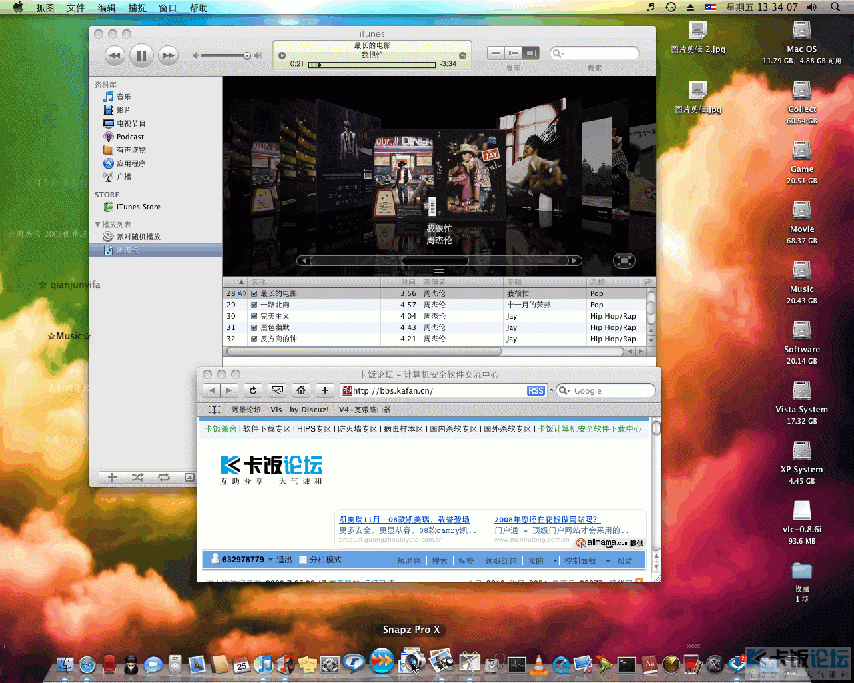Open username 632978779 dropdown
854x683 pixels.
270,560
